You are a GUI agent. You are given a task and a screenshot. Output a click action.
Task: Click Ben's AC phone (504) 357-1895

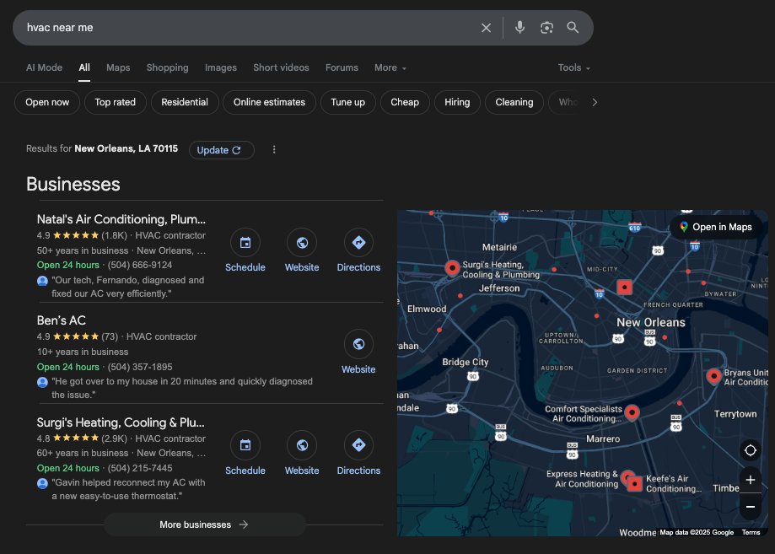[x=140, y=367]
